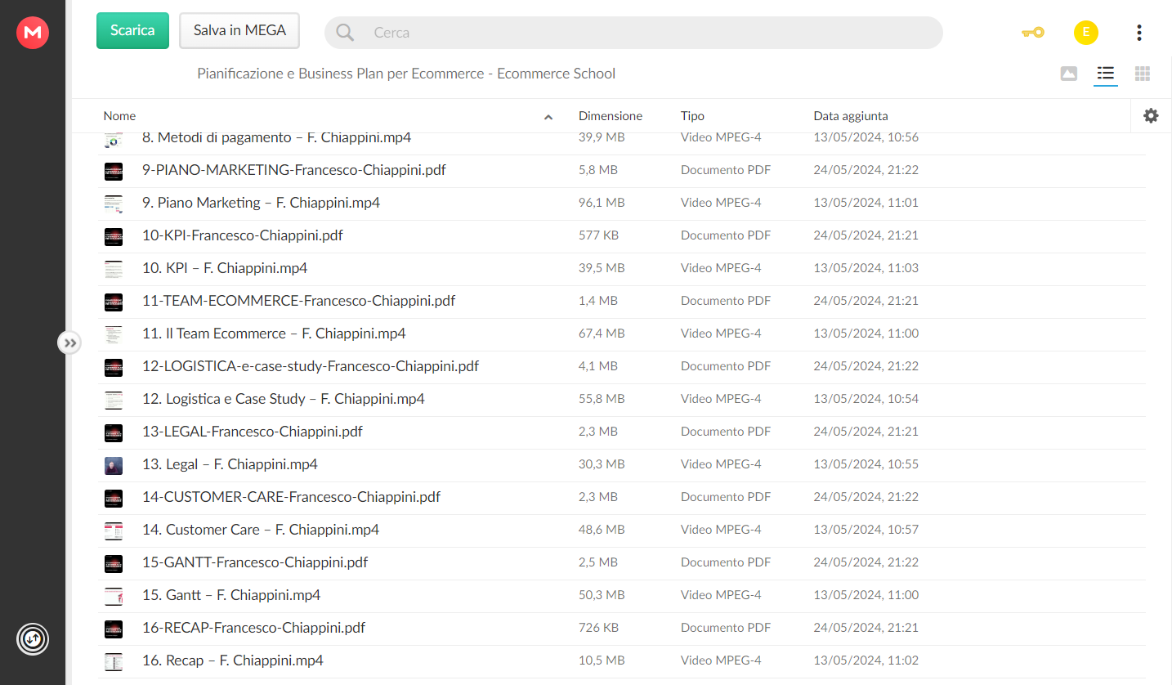Select 16-RECAP-Francesco-Chiappini.pdf file row
The height and width of the screenshot is (685, 1172).
pyautogui.click(x=621, y=629)
